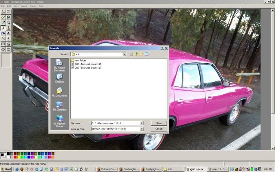Open the Views menu icon in Save As

coord(147,54)
